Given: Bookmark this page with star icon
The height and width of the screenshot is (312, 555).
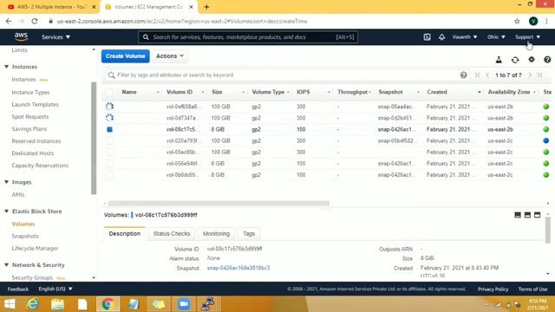Looking at the screenshot, I should [x=517, y=21].
